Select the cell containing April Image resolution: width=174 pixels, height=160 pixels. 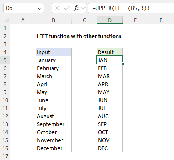tap(54, 84)
